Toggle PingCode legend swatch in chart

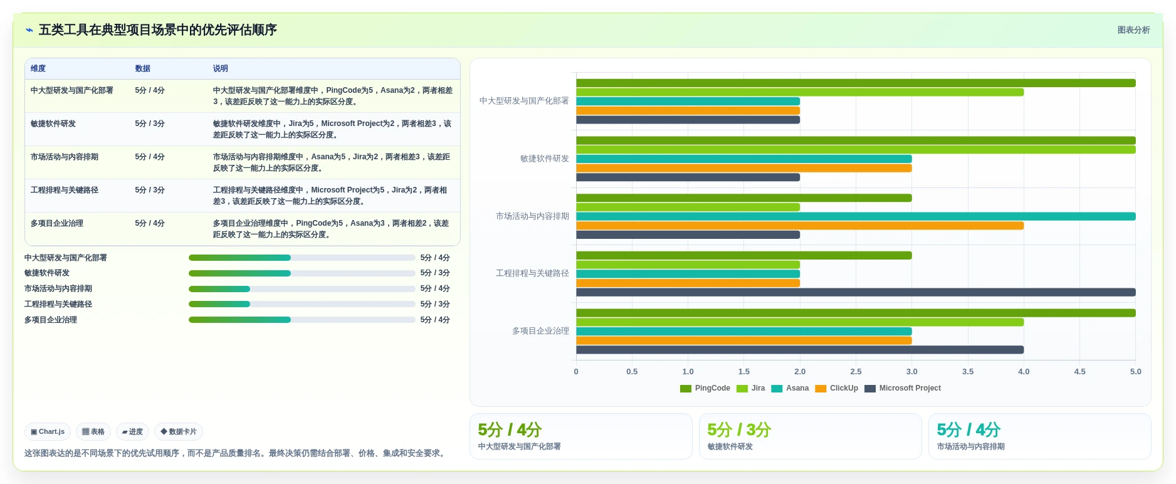pos(686,389)
